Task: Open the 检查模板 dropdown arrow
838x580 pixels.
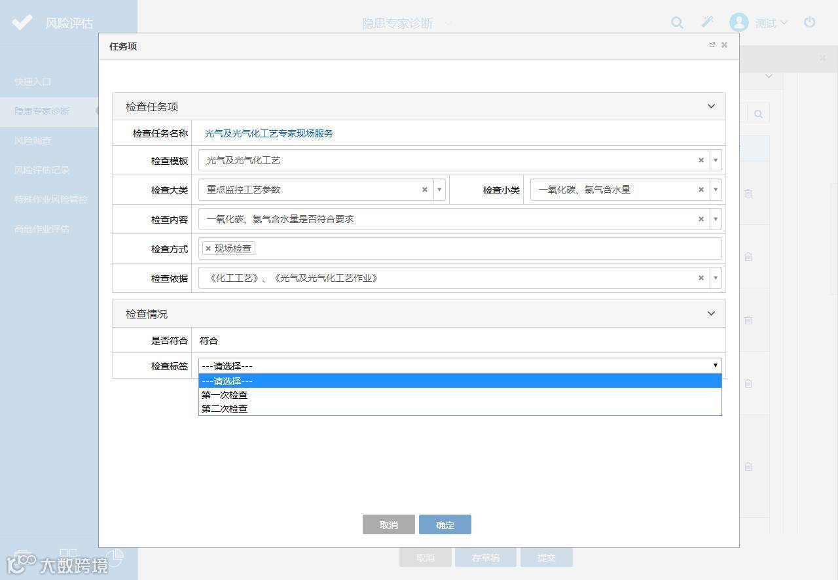Action: pyautogui.click(x=716, y=160)
